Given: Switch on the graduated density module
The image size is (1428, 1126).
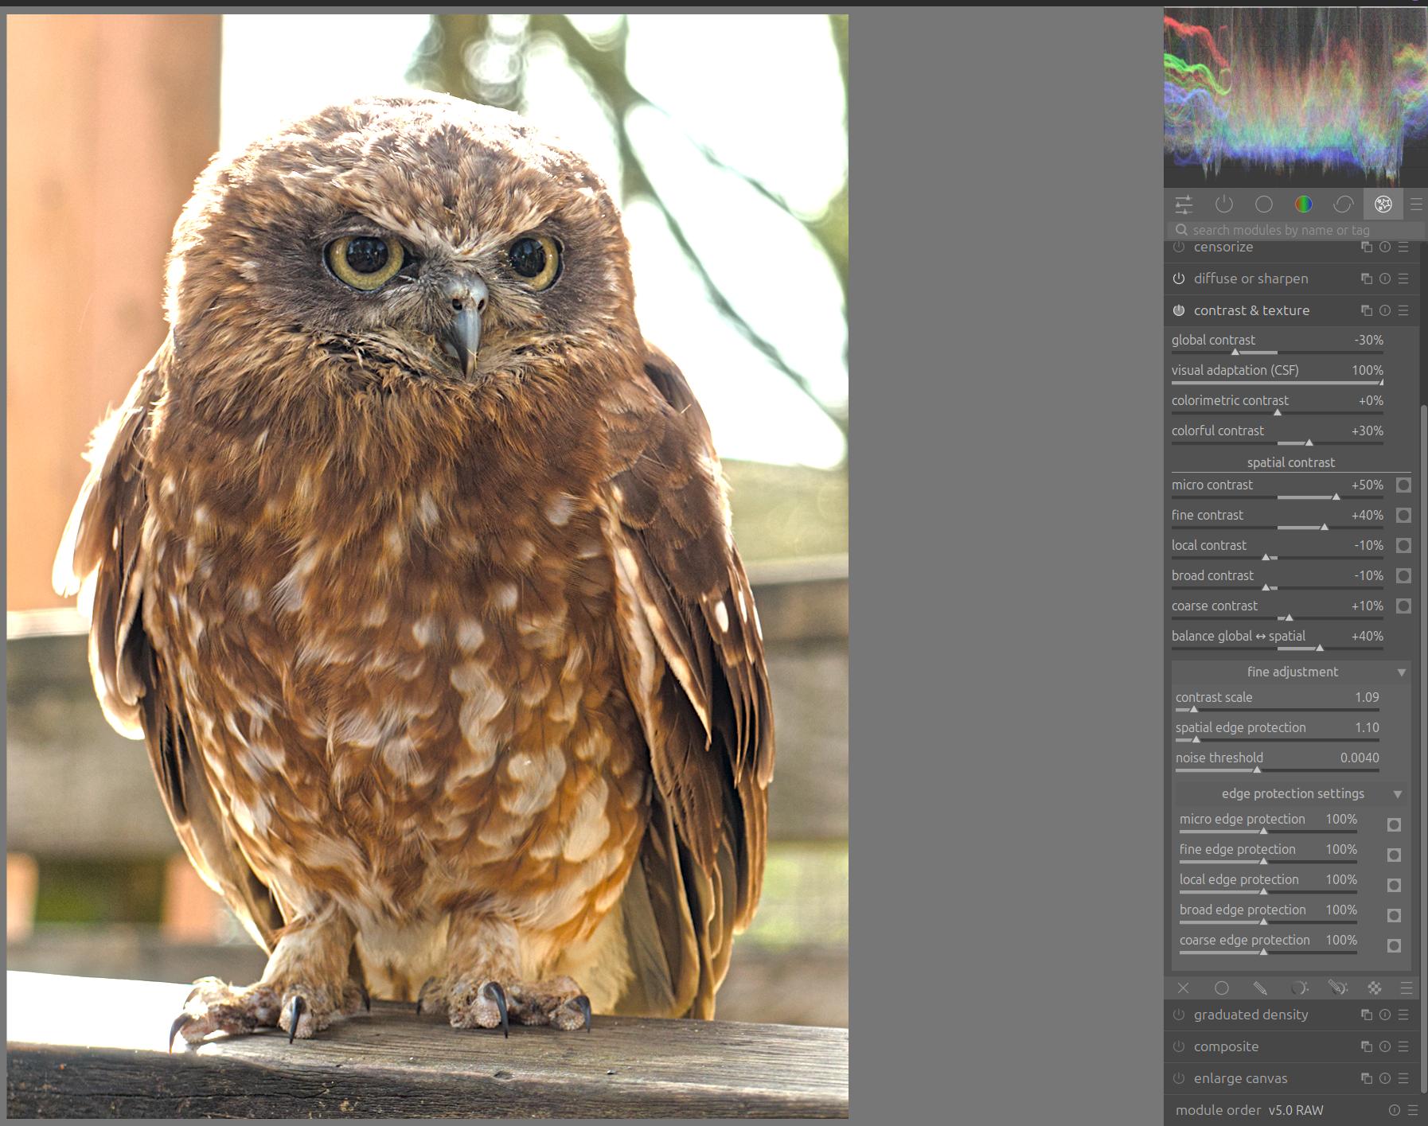Looking at the screenshot, I should (1179, 1015).
